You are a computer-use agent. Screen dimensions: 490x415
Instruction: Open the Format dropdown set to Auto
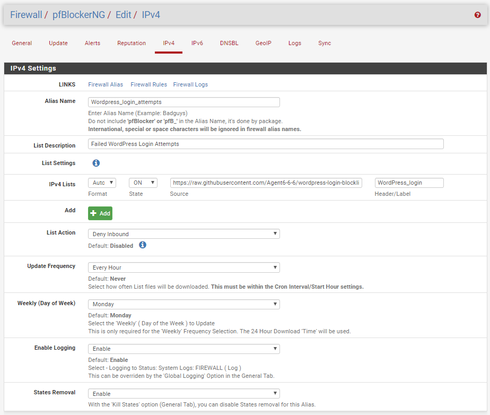click(102, 183)
